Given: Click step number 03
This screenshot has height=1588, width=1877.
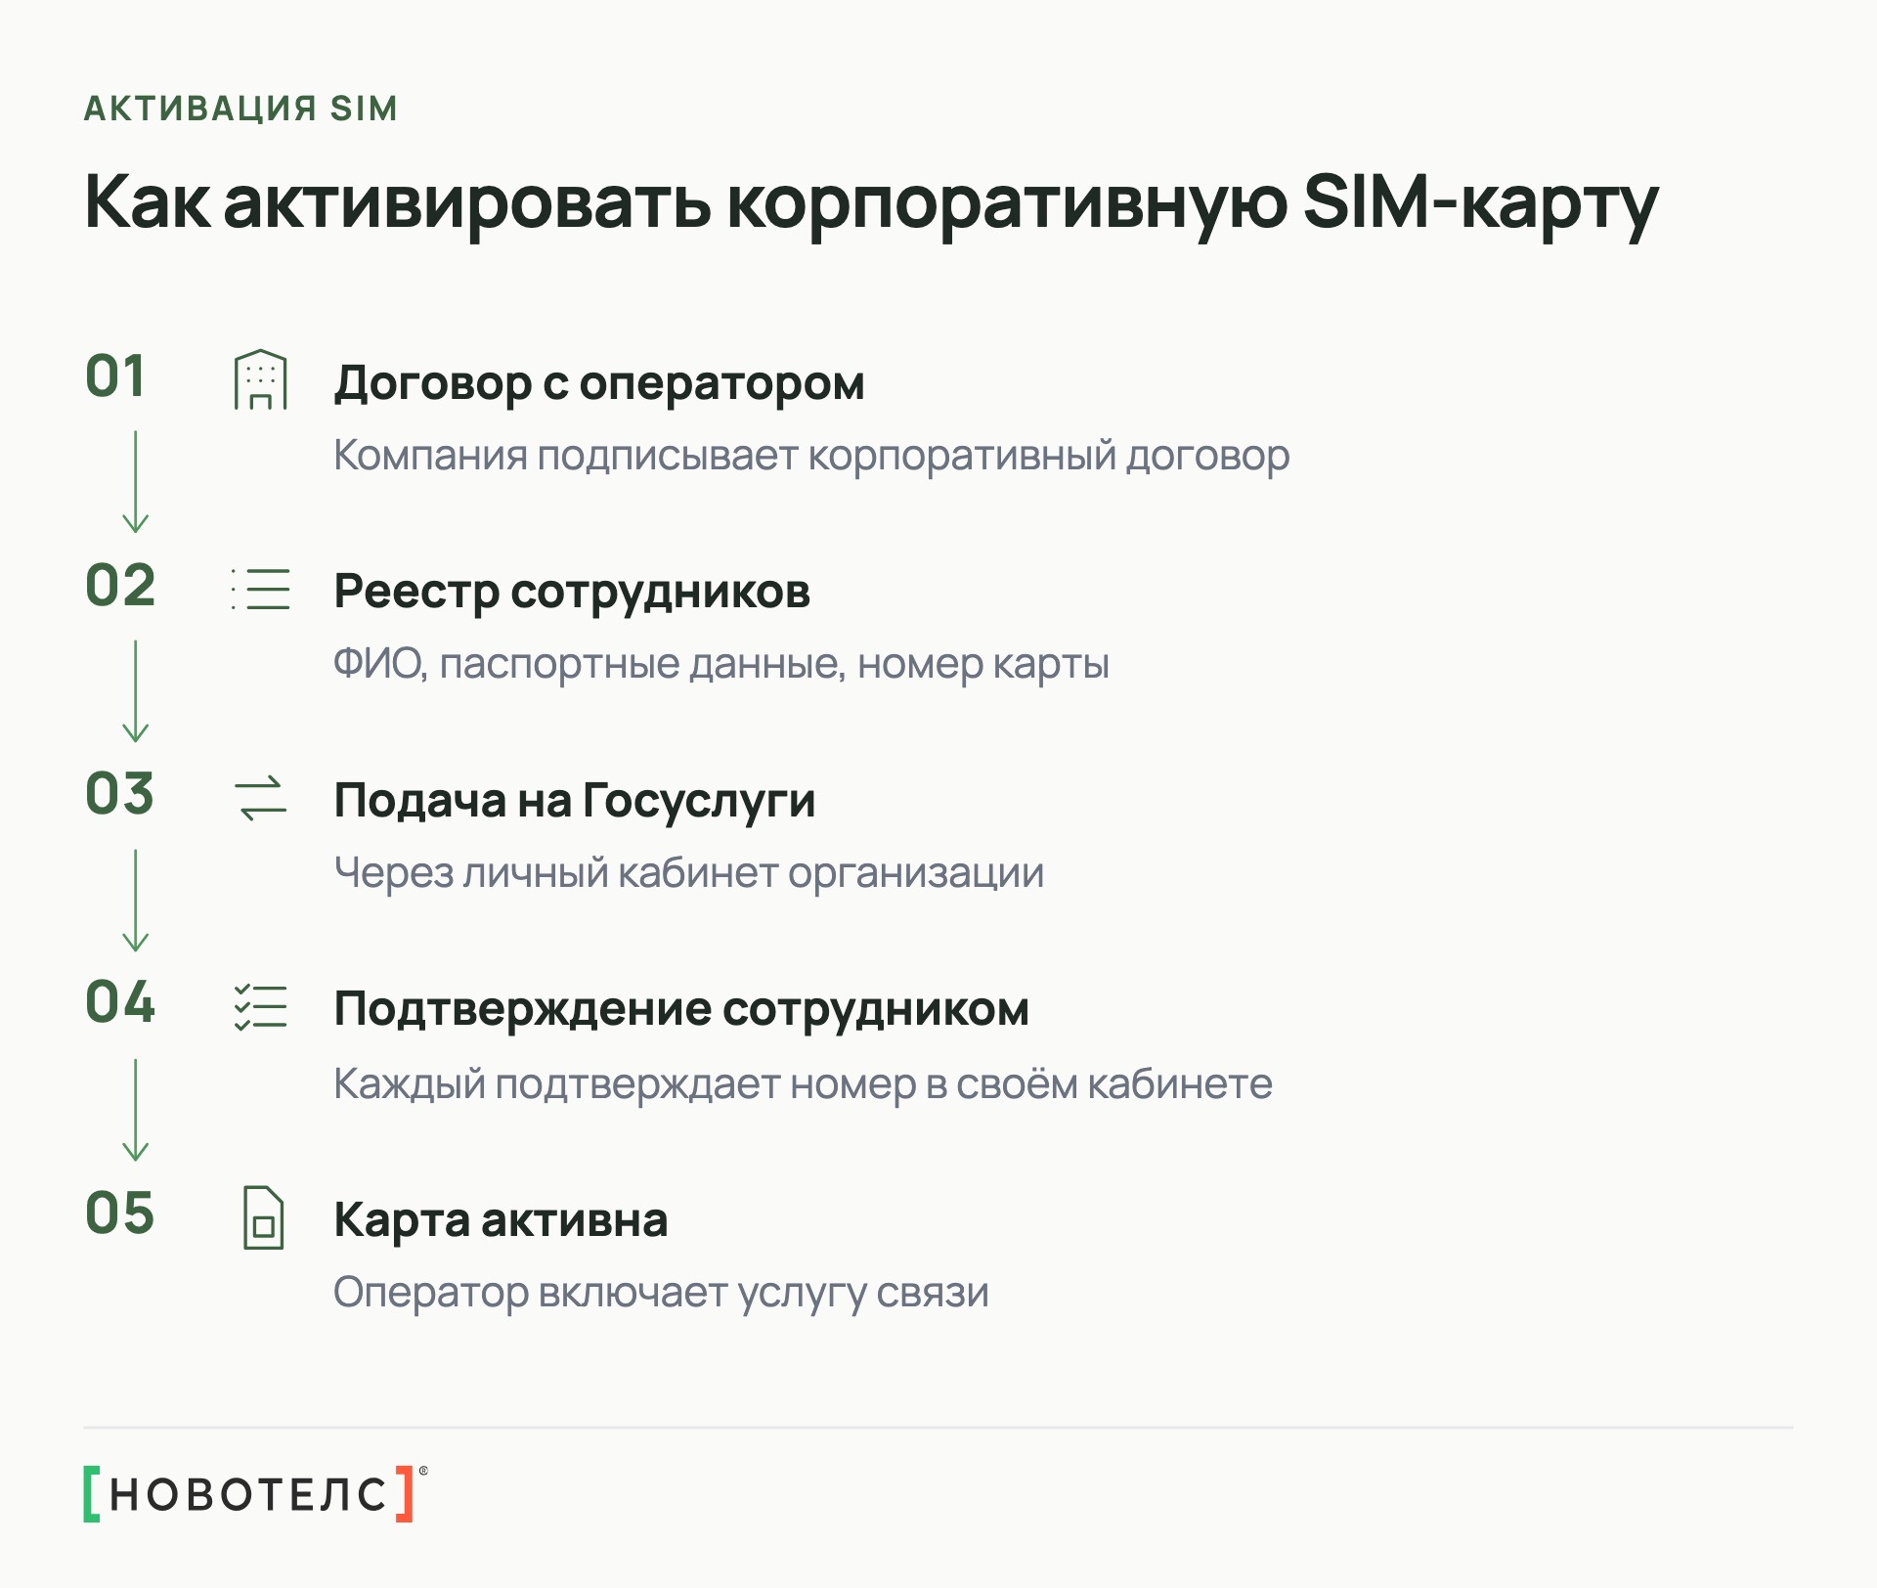Looking at the screenshot, I should 119,794.
